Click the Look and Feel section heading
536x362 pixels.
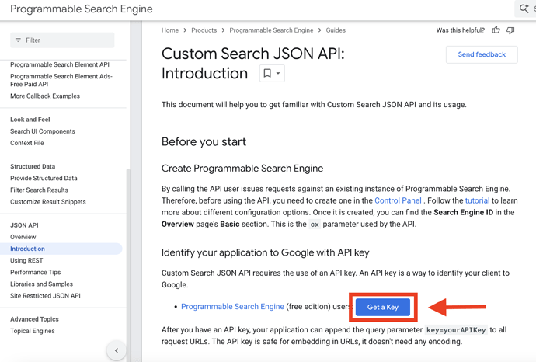(x=30, y=120)
